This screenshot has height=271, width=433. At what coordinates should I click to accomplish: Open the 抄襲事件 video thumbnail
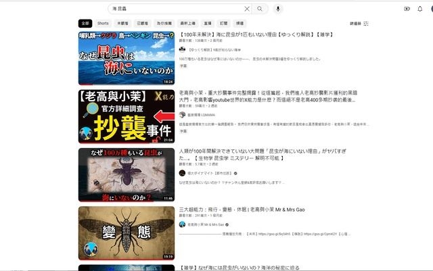(x=126, y=116)
